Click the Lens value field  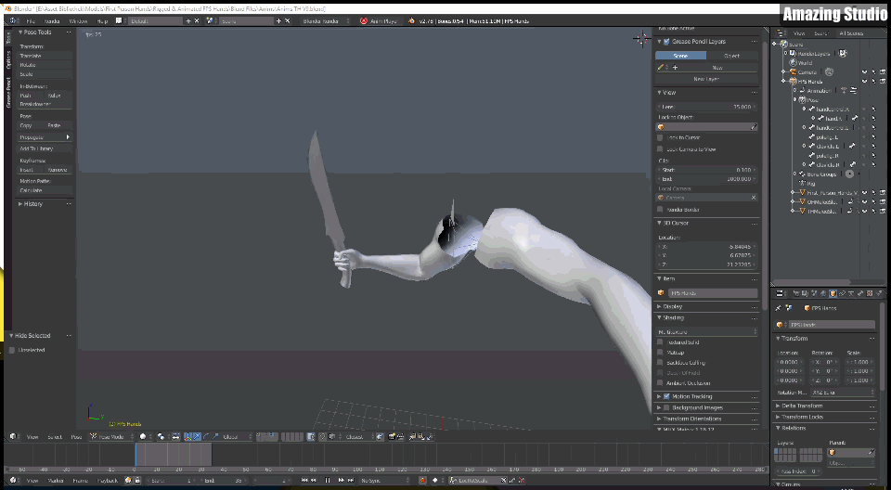[x=706, y=107]
